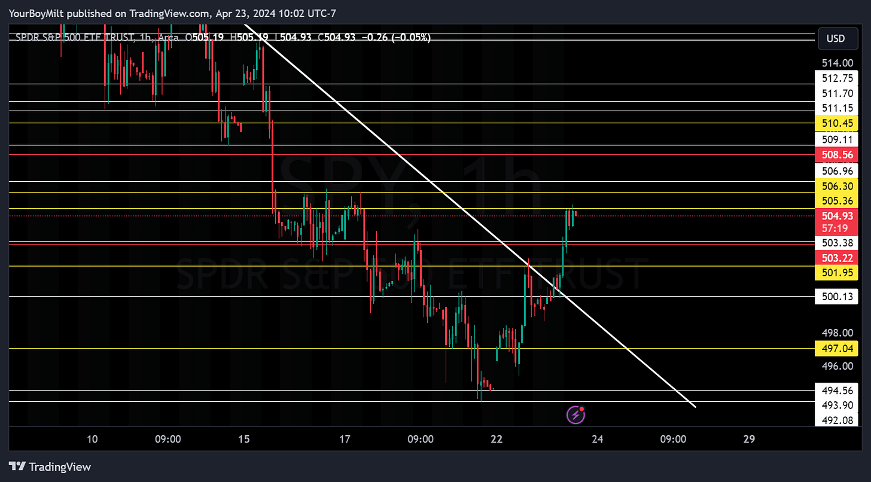
Task: Click the date 15 on time axis
Action: pos(243,439)
